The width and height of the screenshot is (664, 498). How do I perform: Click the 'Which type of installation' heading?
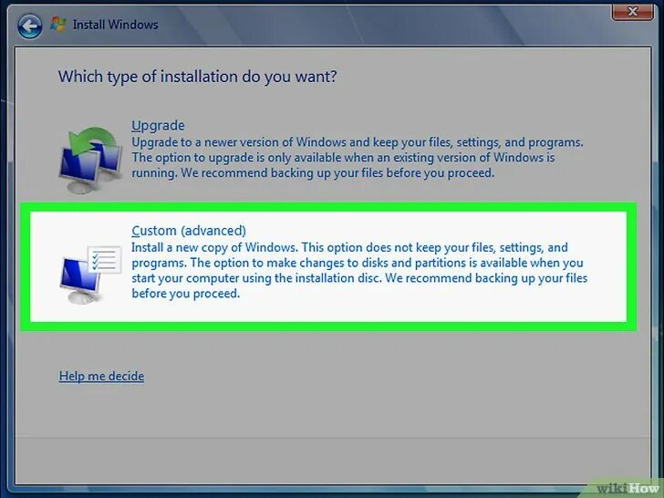point(197,77)
